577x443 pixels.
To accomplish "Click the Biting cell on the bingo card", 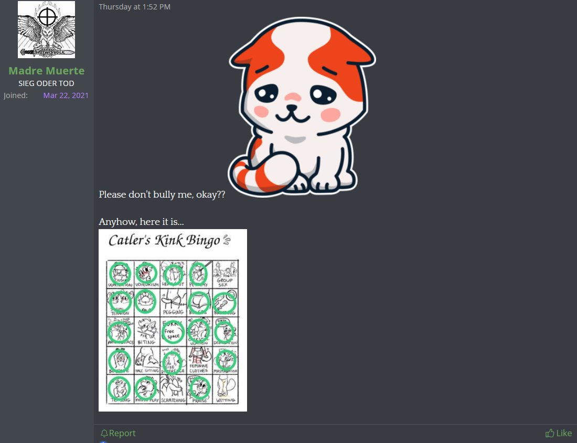I will (147, 331).
